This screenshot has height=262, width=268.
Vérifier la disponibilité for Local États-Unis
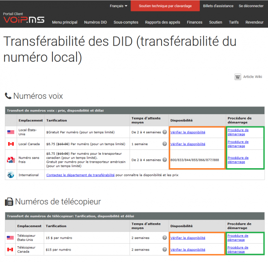coord(188,132)
